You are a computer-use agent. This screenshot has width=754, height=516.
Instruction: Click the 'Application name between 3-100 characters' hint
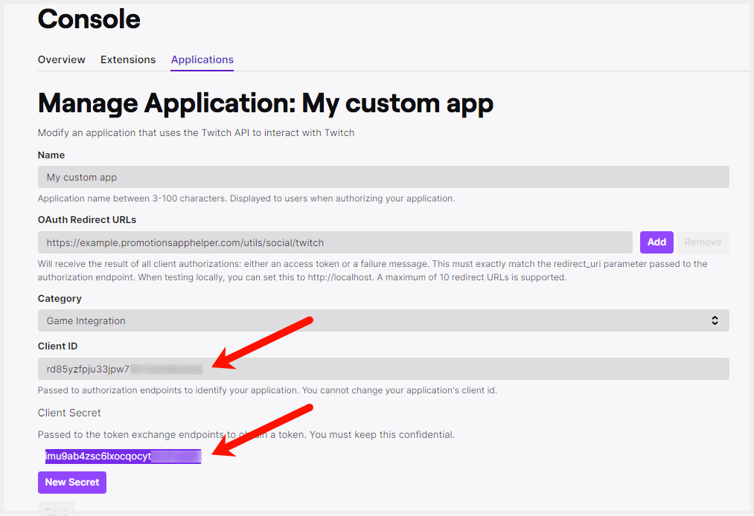[x=246, y=199]
